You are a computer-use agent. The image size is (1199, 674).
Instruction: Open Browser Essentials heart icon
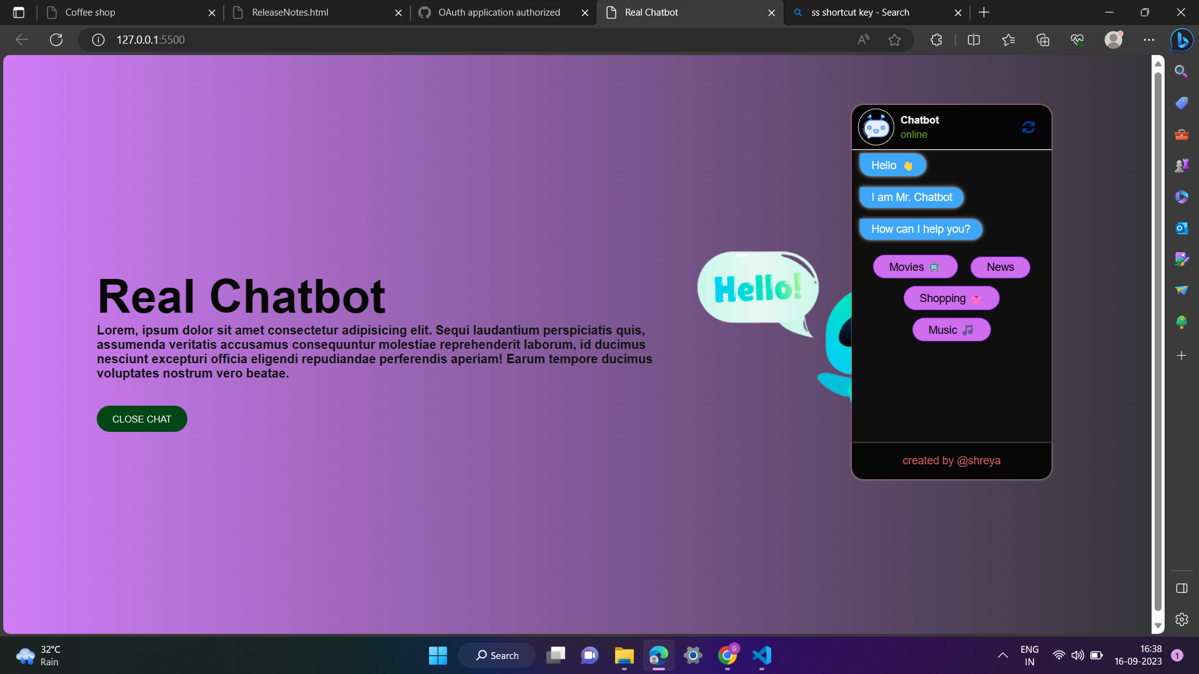[1077, 39]
